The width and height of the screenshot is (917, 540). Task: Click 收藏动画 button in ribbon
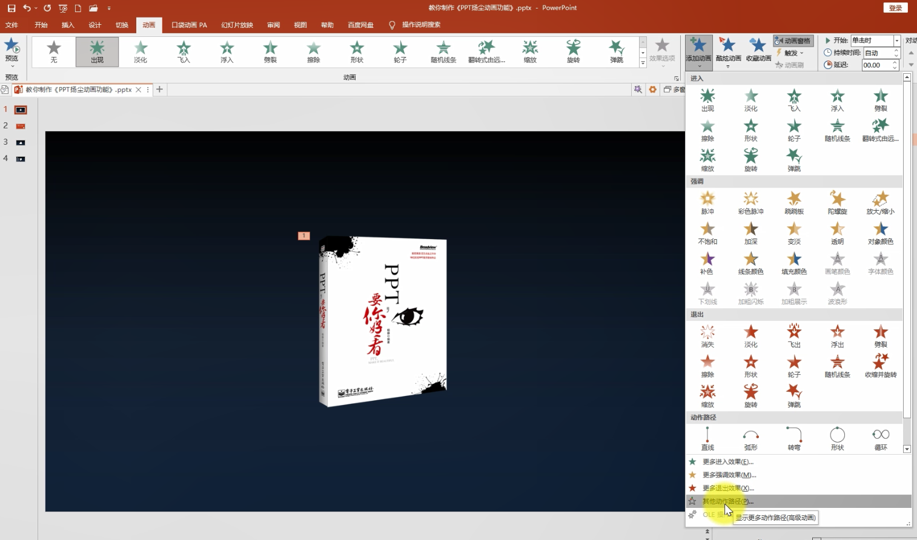[758, 51]
